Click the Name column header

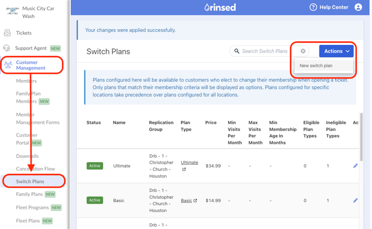(x=119, y=123)
